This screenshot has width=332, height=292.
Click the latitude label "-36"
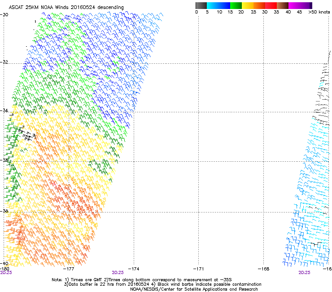(x=4, y=160)
